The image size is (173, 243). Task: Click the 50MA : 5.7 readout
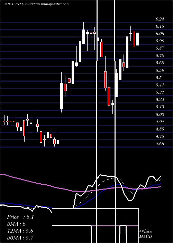pos(20,237)
